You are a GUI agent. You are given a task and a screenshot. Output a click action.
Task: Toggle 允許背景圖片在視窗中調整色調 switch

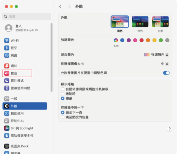click(x=166, y=73)
